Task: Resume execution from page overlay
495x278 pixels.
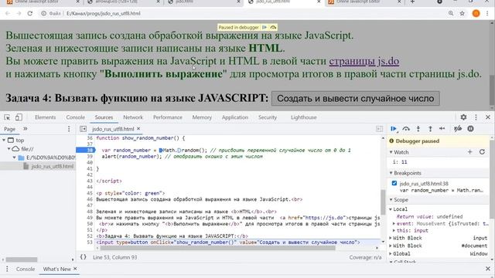Action: coord(265,28)
